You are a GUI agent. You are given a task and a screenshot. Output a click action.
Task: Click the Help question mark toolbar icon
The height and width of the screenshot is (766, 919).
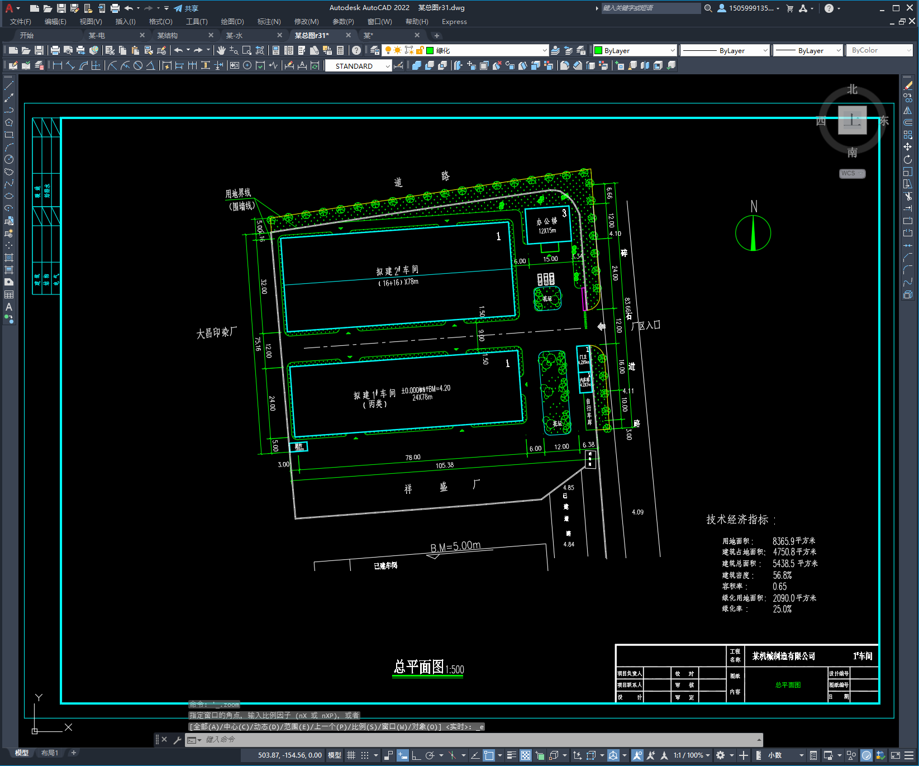click(356, 50)
